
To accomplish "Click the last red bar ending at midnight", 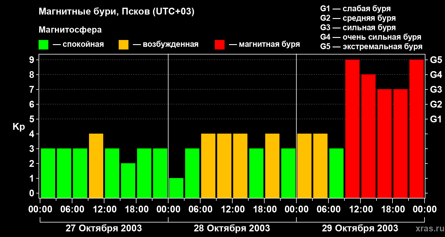I will (x=417, y=128).
